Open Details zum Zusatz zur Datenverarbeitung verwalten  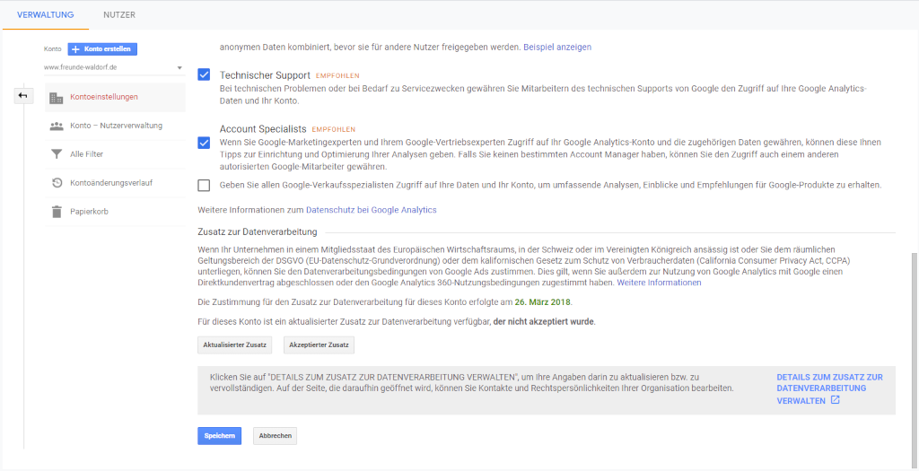pos(829,389)
